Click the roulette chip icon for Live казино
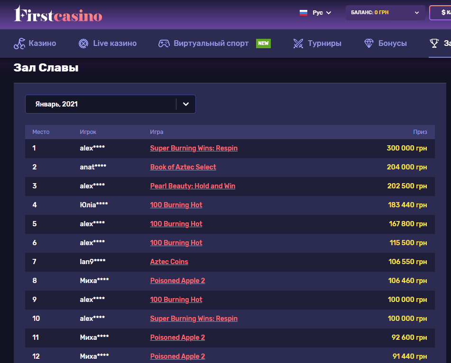Viewport: 451px width, 363px height. click(x=83, y=44)
